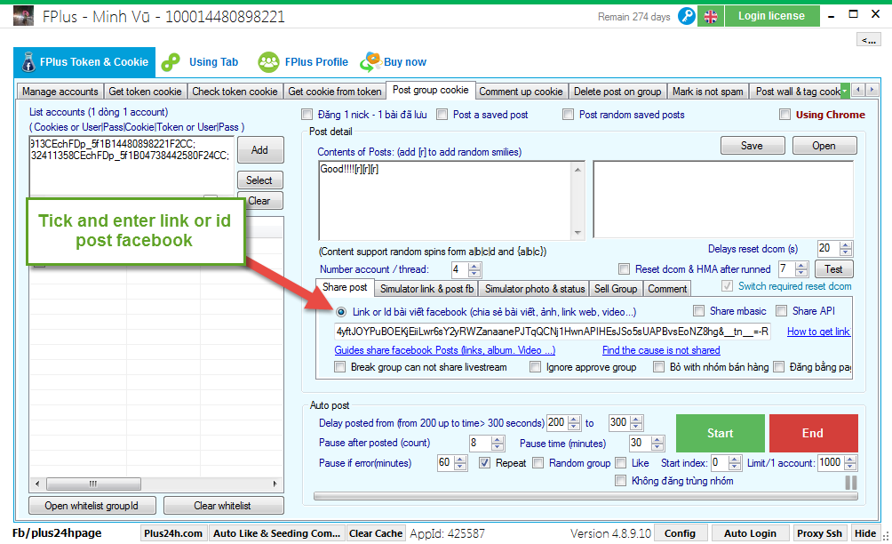Click the accounts cookie list text area
Image resolution: width=892 pixels, height=544 pixels.
[x=131, y=165]
